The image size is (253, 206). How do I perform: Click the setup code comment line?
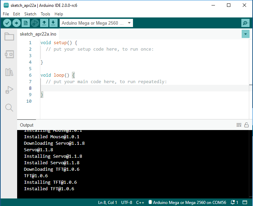(x=100, y=49)
